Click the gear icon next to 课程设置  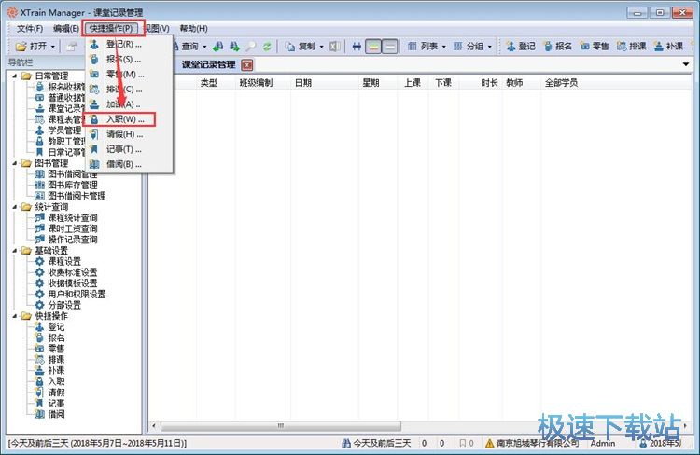tap(40, 261)
